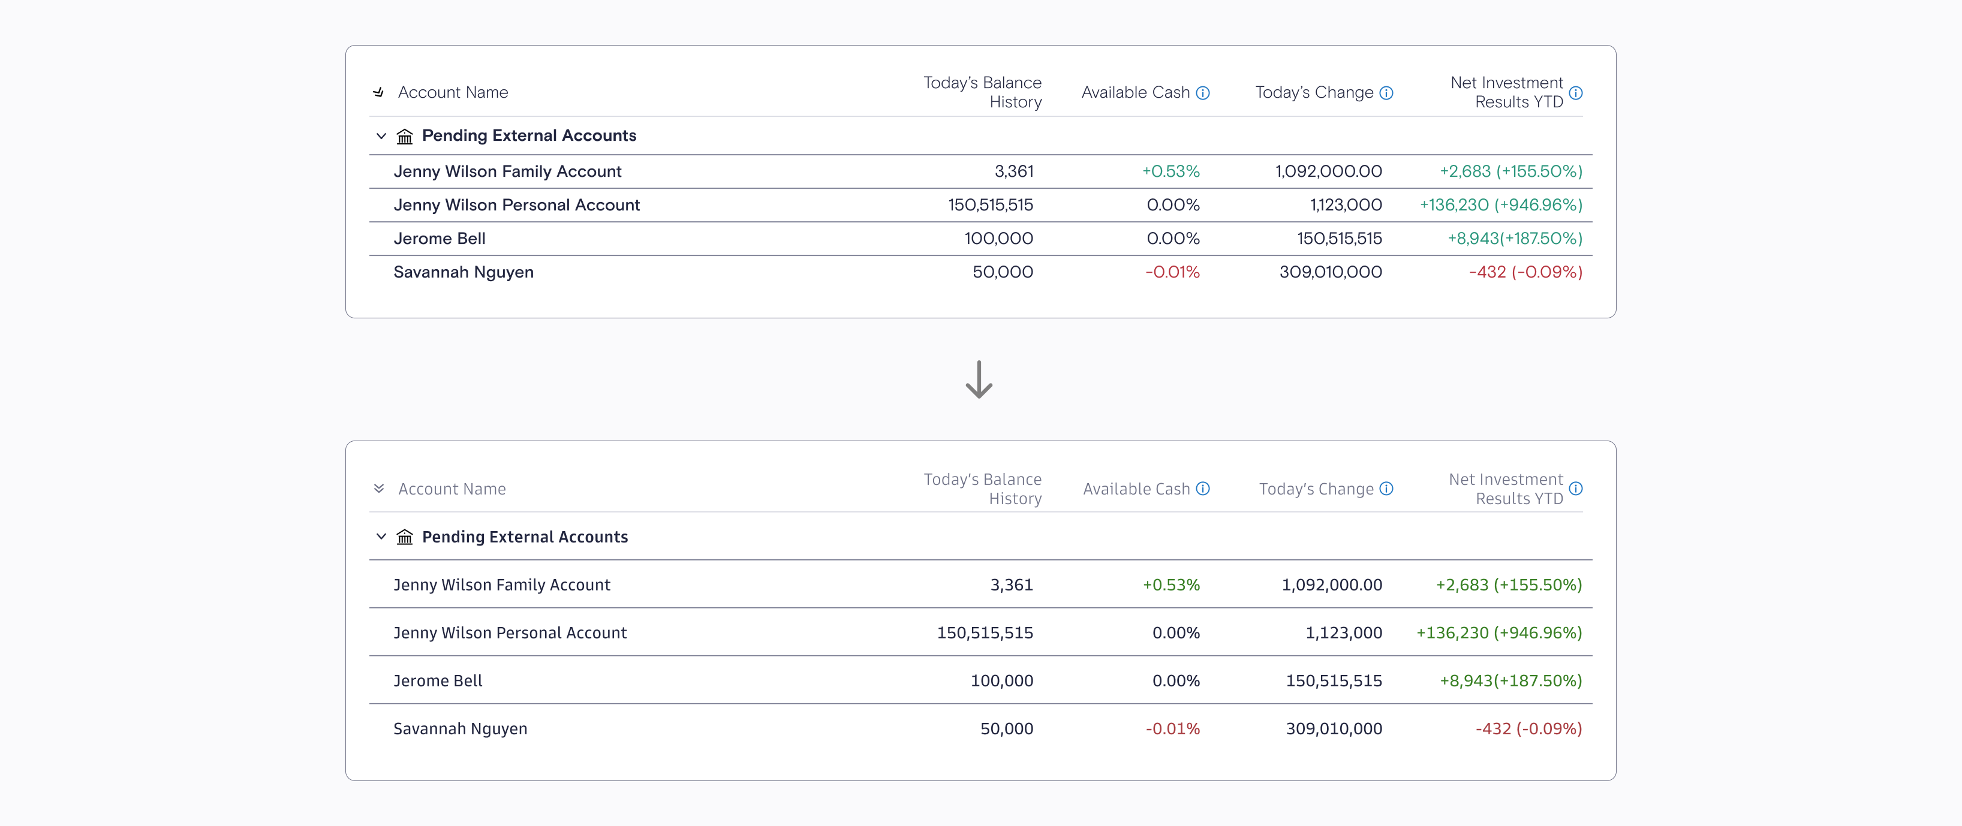1962x826 pixels.
Task: Click Net Investment Results YTD info icon, top table
Action: pos(1576,93)
